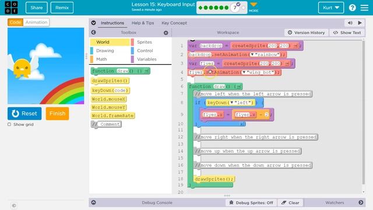Click the workspace vertical scrollbar
Screen dimensions: 373x210
click(363, 113)
